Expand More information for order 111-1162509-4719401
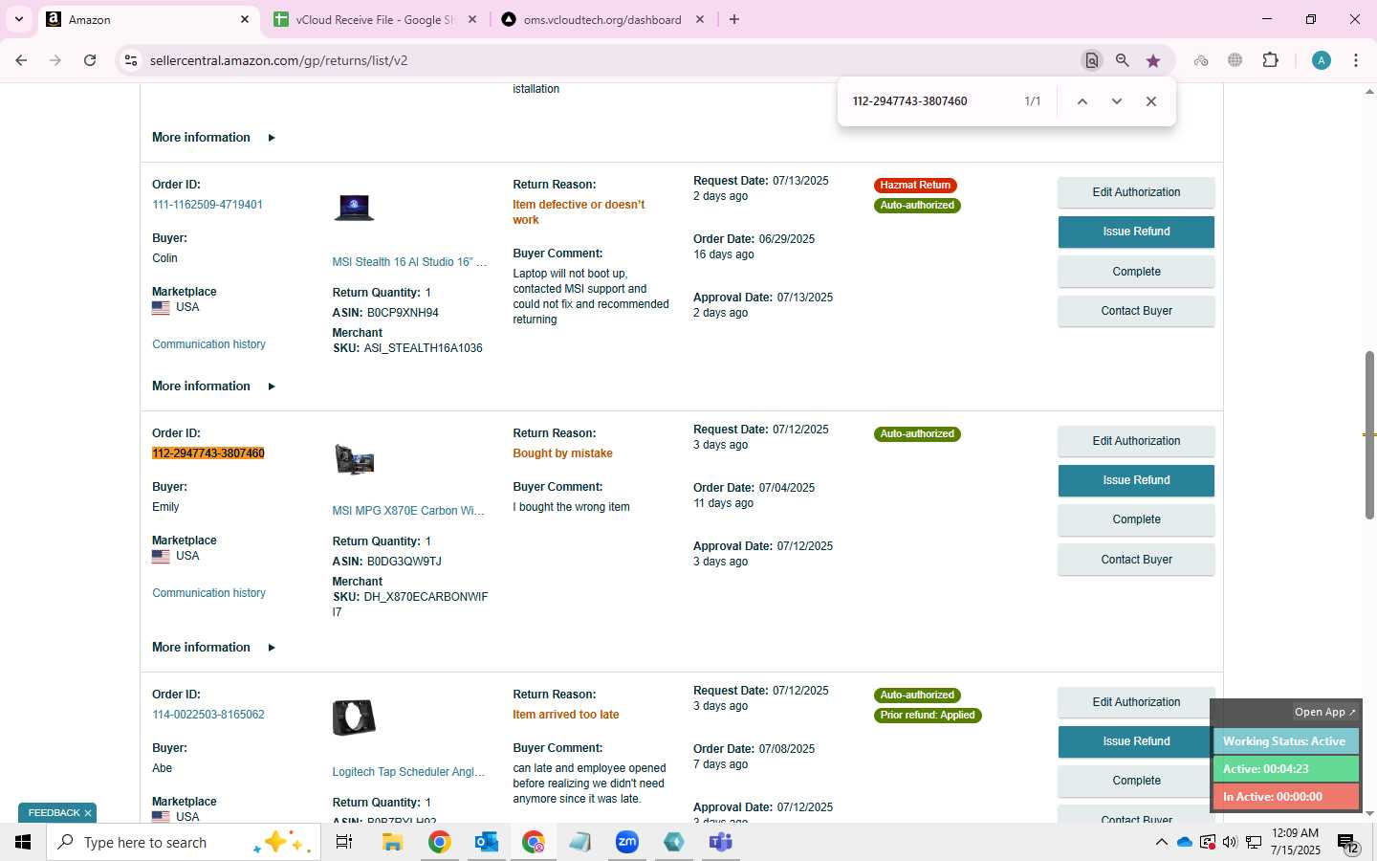Screen dimensions: 1377x861 pos(213,386)
